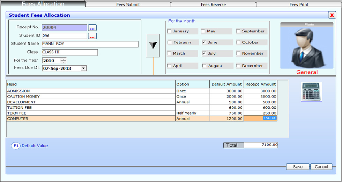Image resolution: width=342 pixels, height=182 pixels.
Task: Click the Option column header
Action: [192, 84]
